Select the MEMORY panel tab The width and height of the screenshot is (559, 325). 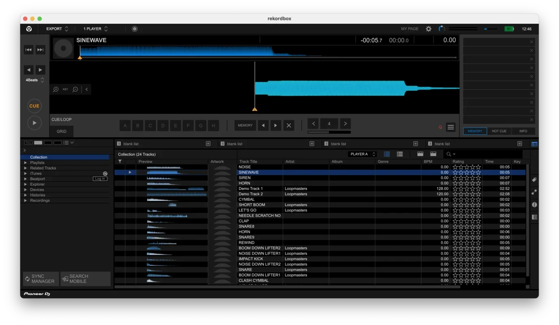pyautogui.click(x=475, y=131)
